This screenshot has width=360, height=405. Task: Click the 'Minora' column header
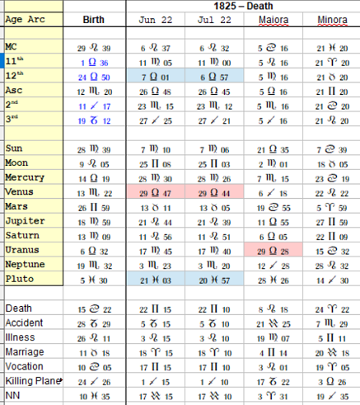332,20
